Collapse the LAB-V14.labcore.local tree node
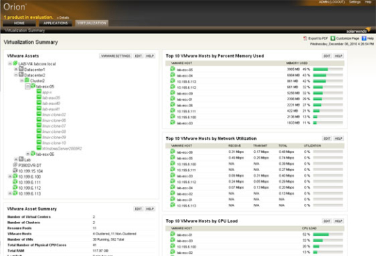Viewport: 376px width, 256px height. [10, 64]
